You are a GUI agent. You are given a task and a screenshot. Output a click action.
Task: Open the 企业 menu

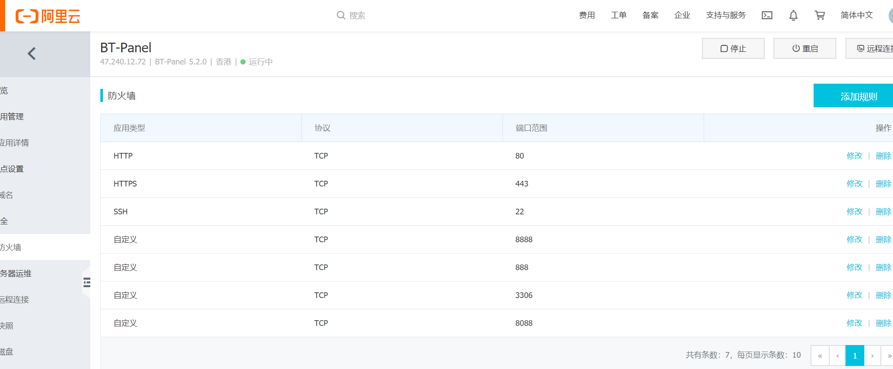coord(682,15)
